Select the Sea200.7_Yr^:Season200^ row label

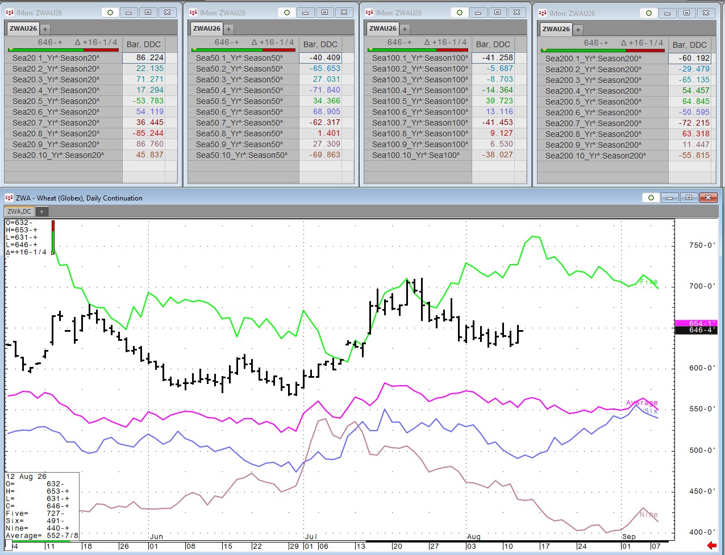pyautogui.click(x=593, y=123)
